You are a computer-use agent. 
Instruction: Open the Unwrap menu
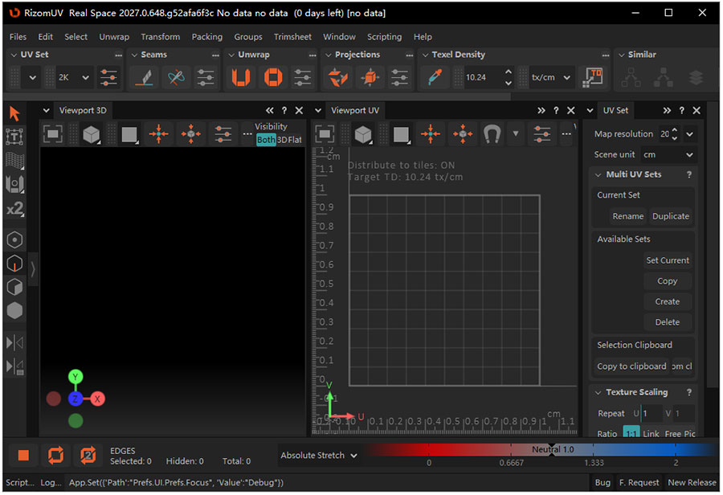click(x=114, y=37)
